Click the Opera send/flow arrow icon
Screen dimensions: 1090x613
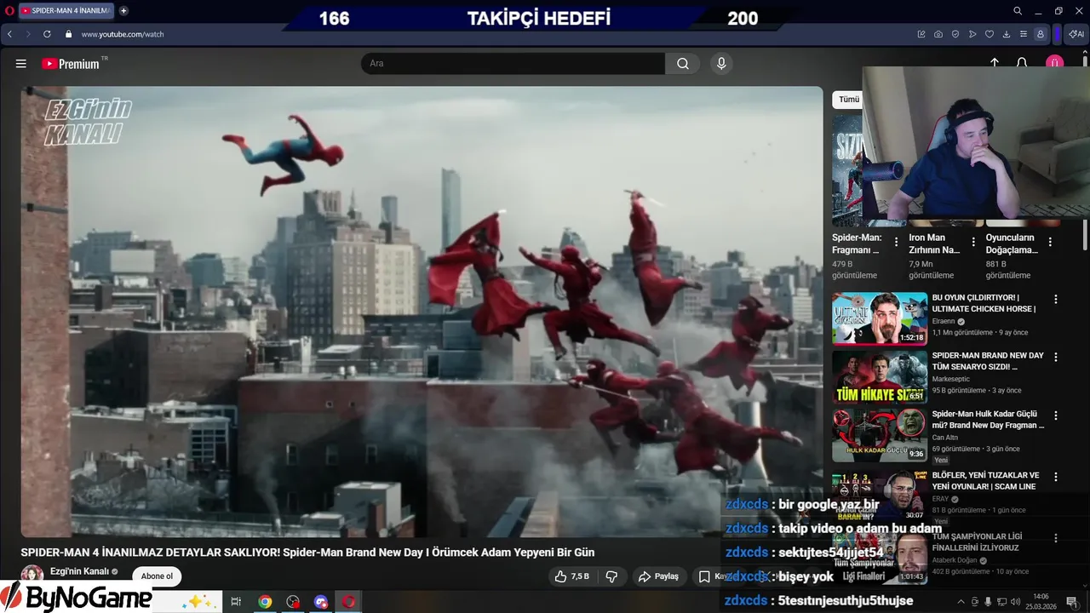click(972, 34)
